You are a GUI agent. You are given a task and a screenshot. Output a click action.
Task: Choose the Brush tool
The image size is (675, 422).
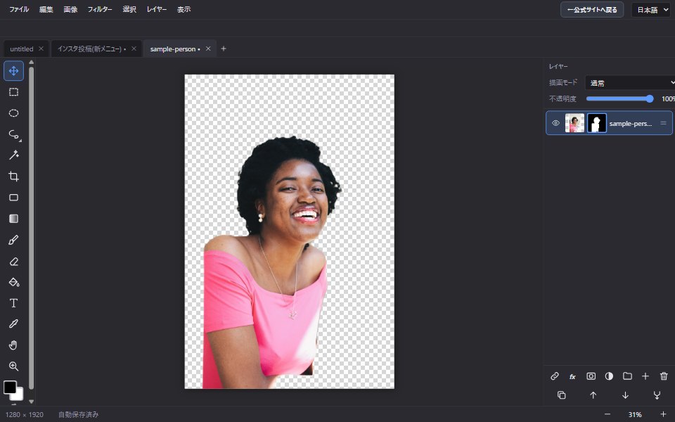14,240
